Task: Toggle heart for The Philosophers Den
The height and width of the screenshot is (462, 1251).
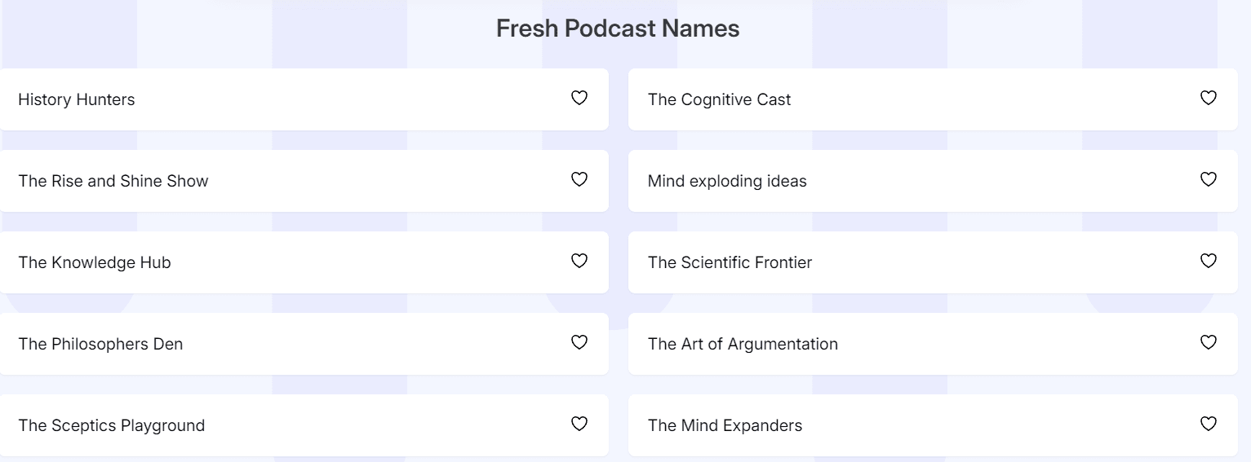Action: [579, 342]
